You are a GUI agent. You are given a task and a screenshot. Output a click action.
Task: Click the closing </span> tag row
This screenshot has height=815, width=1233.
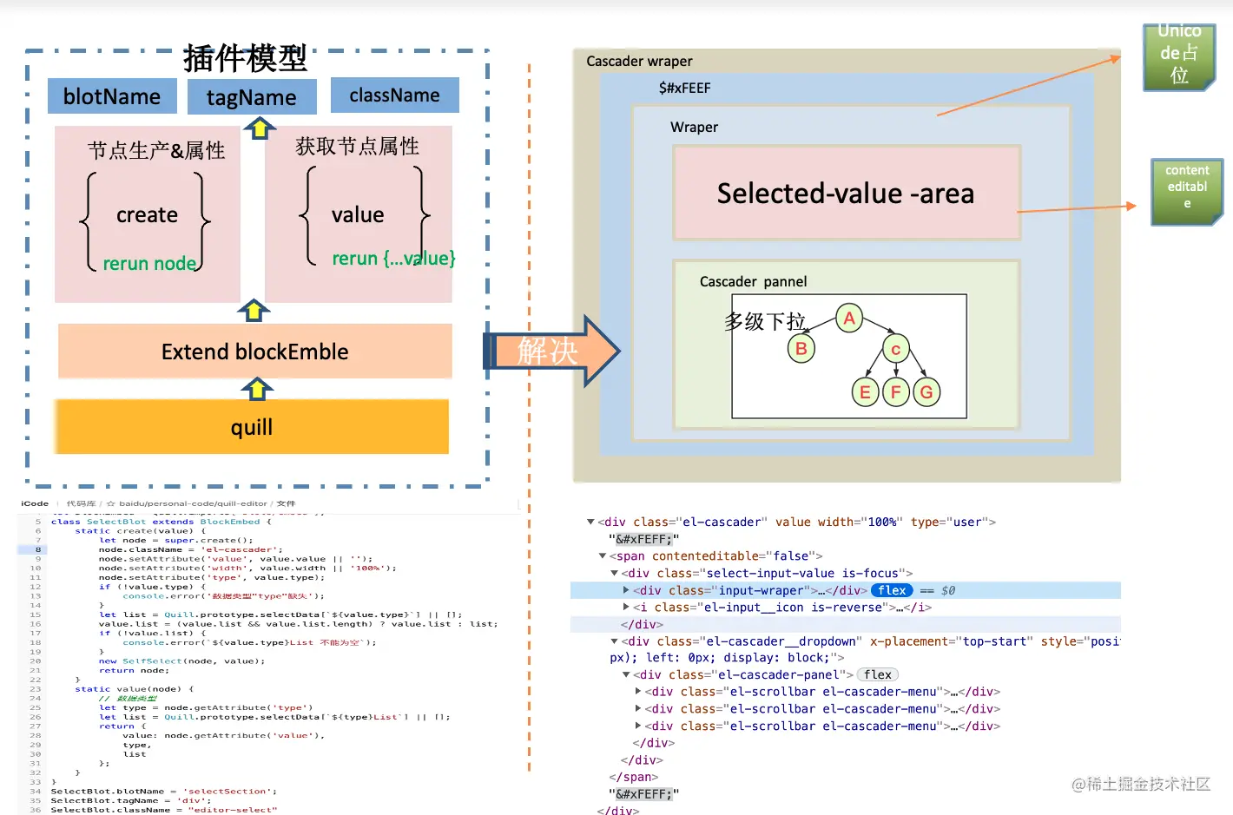(634, 777)
